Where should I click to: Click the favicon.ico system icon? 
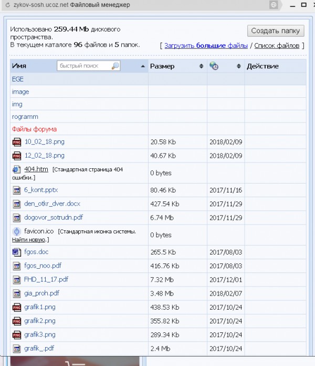(x=17, y=231)
